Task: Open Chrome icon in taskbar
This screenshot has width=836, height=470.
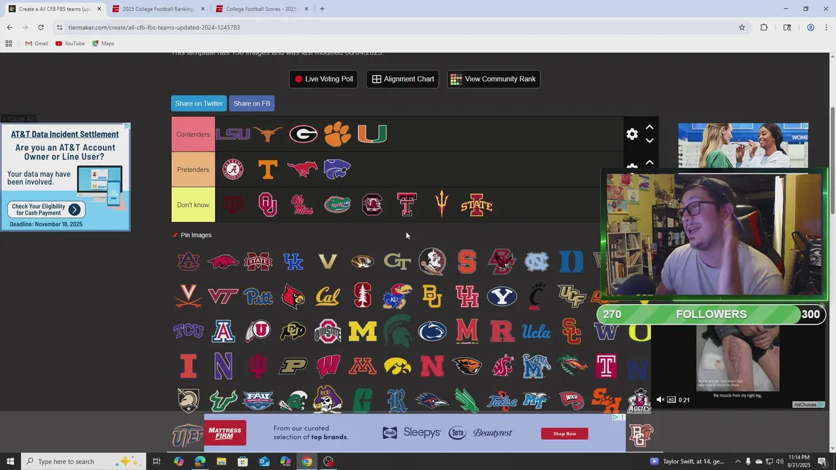Action: point(306,462)
